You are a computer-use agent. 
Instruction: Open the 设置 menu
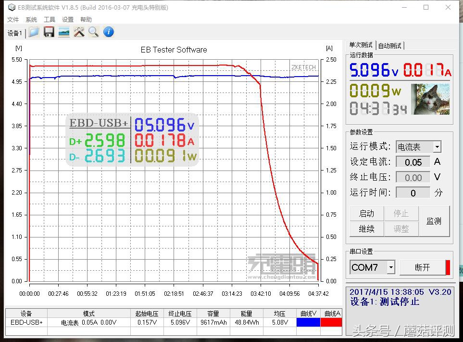[x=68, y=20]
